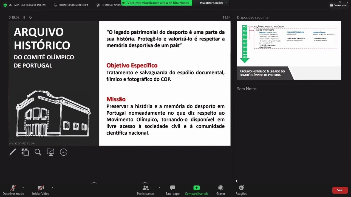
Task: Expand video options arrow beside Iniciar Vídeo
Action: (52, 188)
